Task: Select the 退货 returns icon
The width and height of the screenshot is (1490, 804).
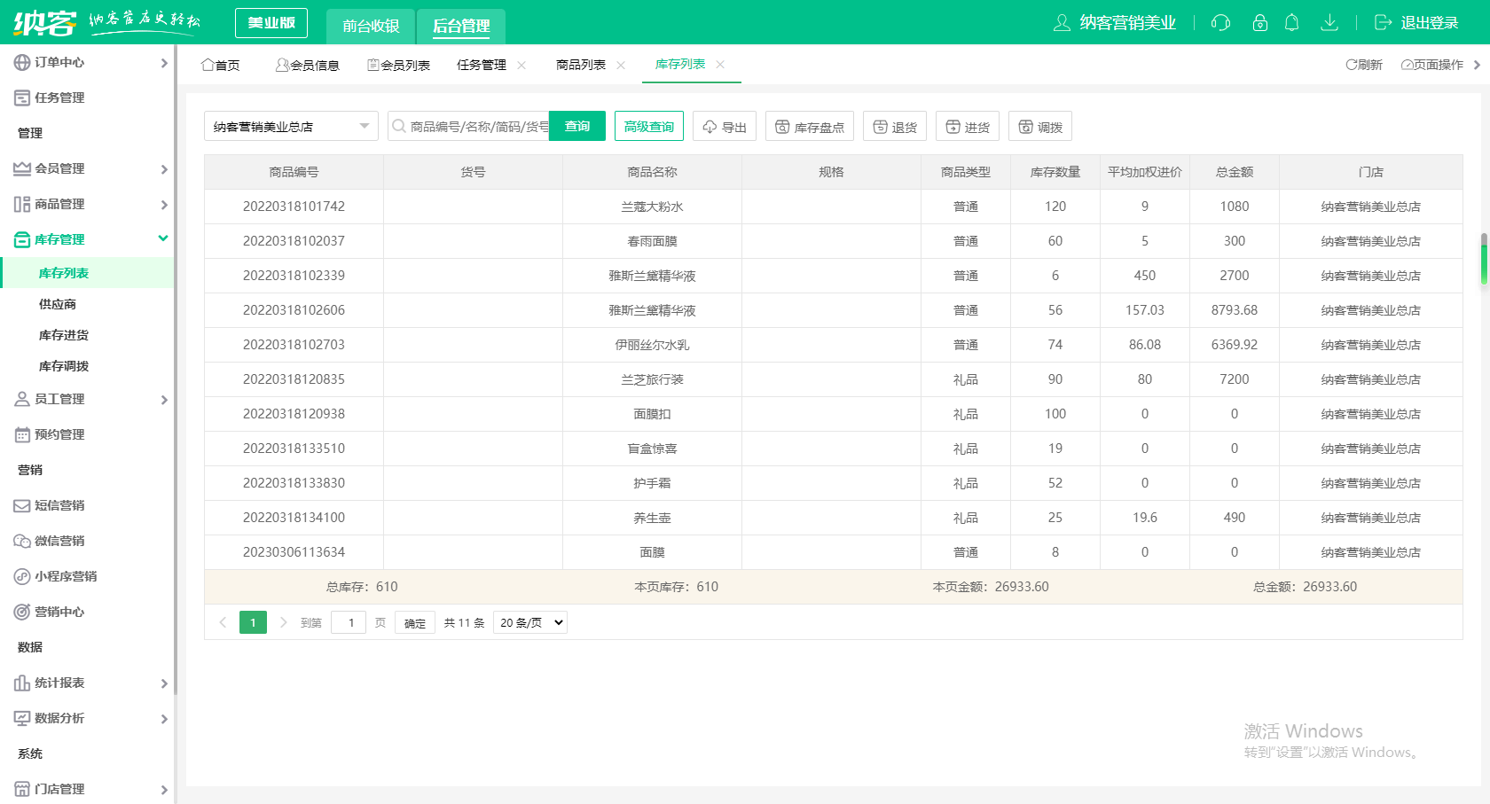Action: 894,126
